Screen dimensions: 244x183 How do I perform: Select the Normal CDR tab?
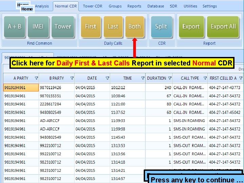[x=66, y=6]
